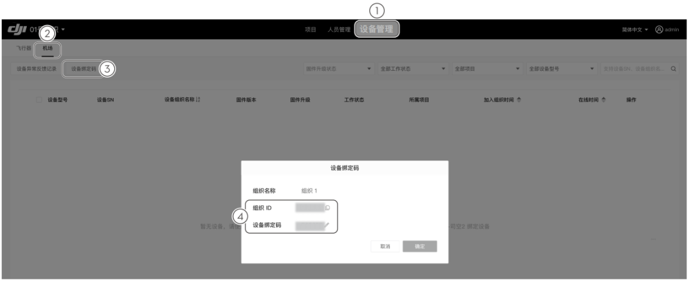Go to the 项目 menu
The height and width of the screenshot is (282, 689).
[311, 30]
